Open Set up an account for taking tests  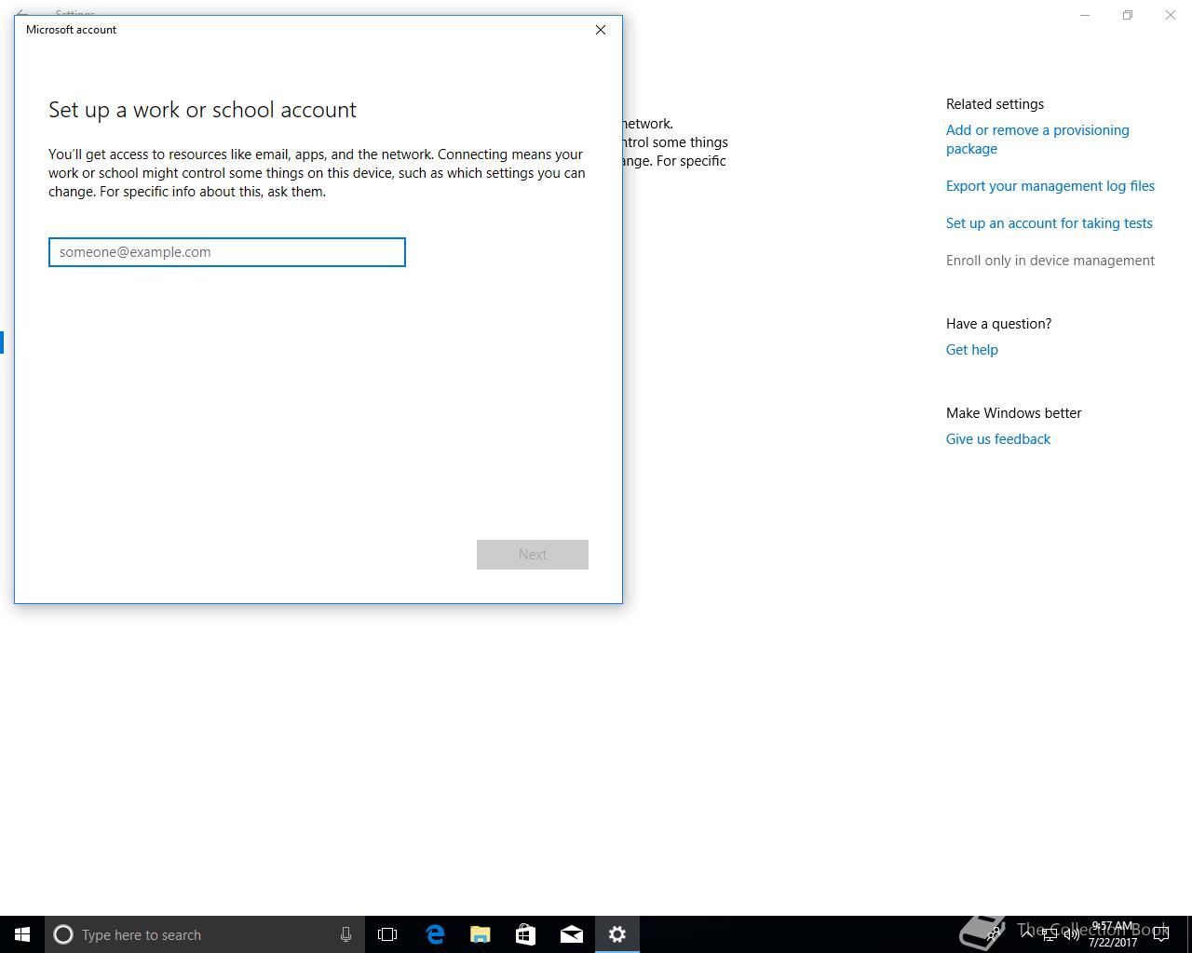coord(1050,223)
